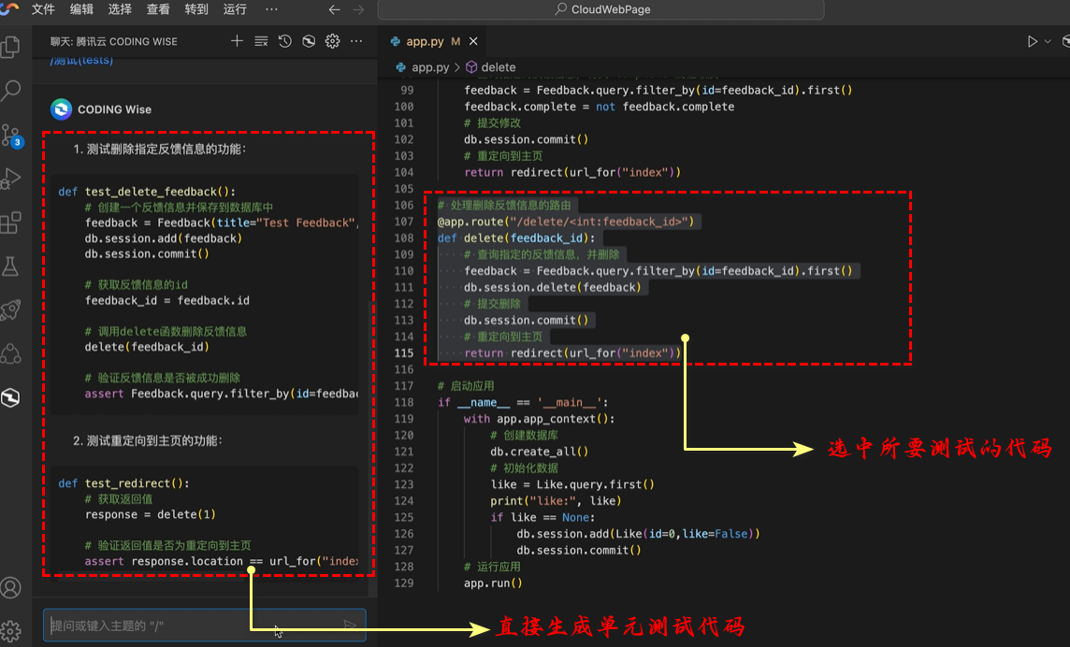Click the chat send arrow icon

click(x=350, y=625)
